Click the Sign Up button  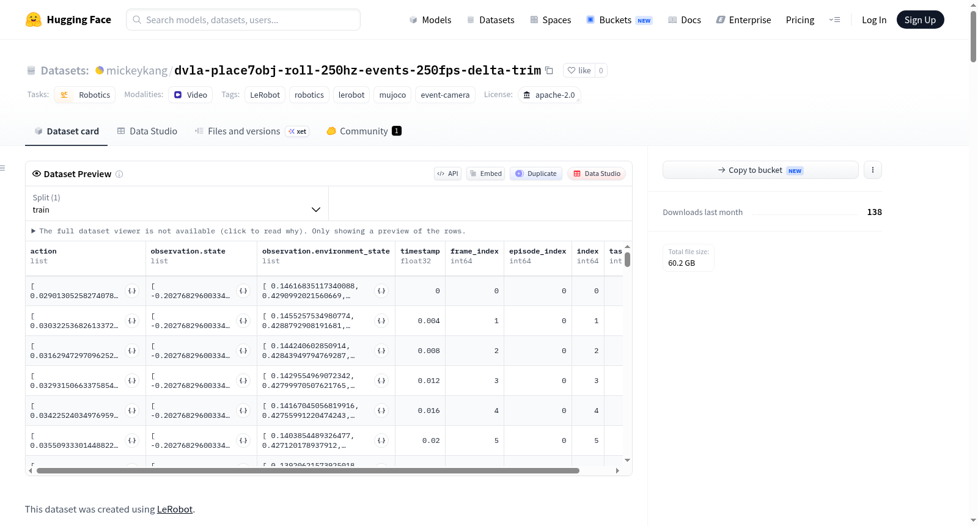[920, 20]
